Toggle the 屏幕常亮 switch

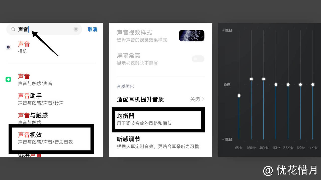pos(198,59)
